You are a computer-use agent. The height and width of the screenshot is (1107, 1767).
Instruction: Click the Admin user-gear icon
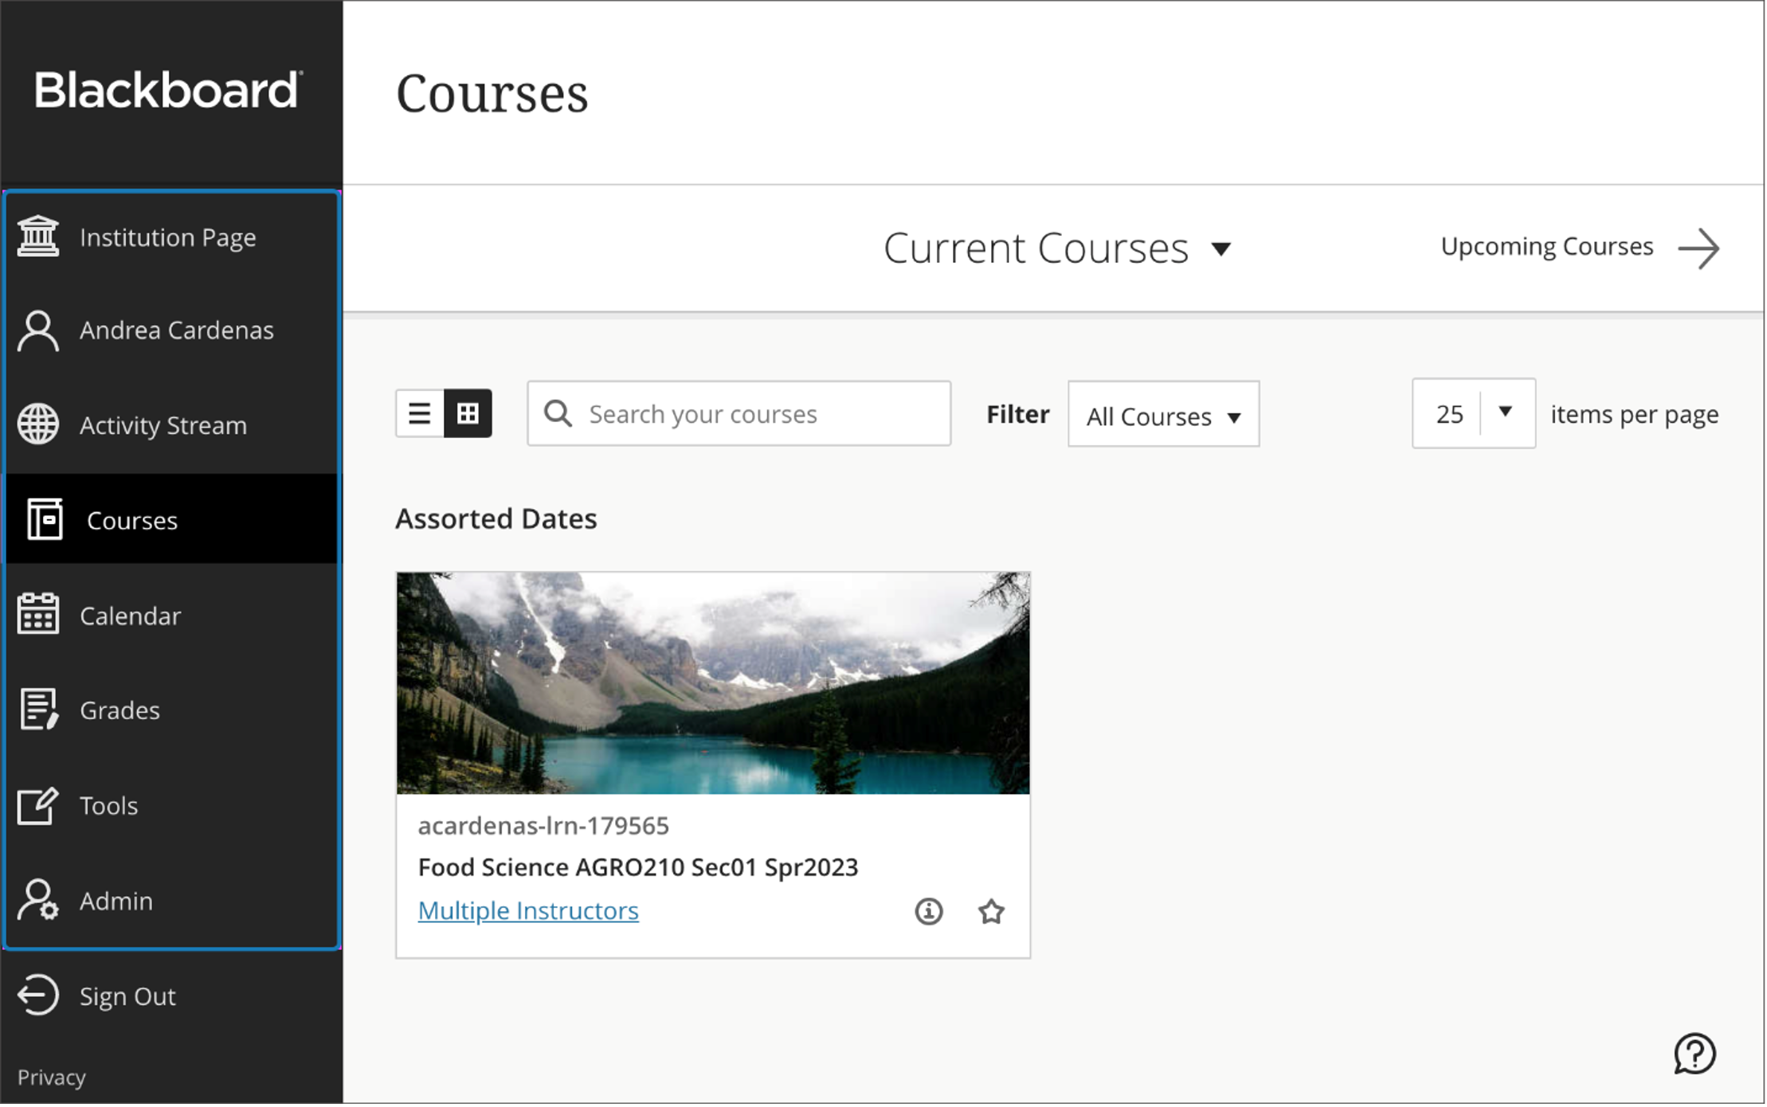38,900
